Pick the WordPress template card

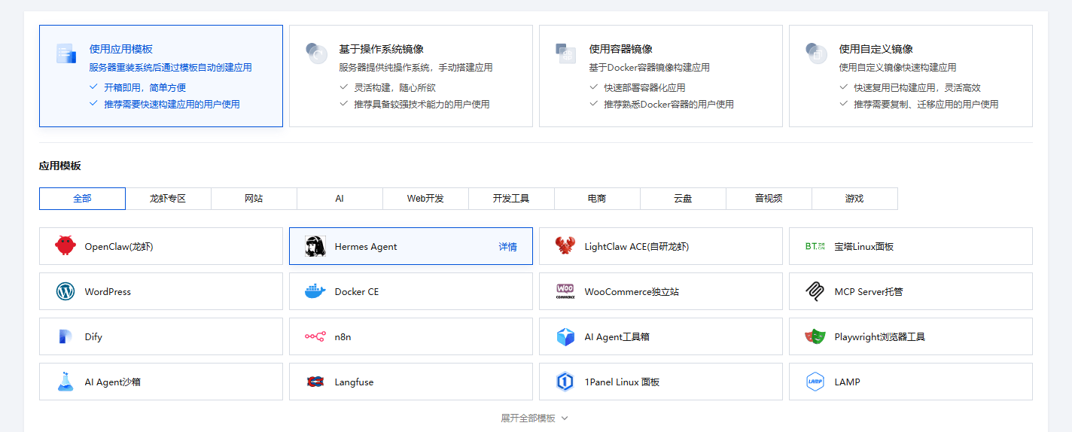pyautogui.click(x=161, y=291)
